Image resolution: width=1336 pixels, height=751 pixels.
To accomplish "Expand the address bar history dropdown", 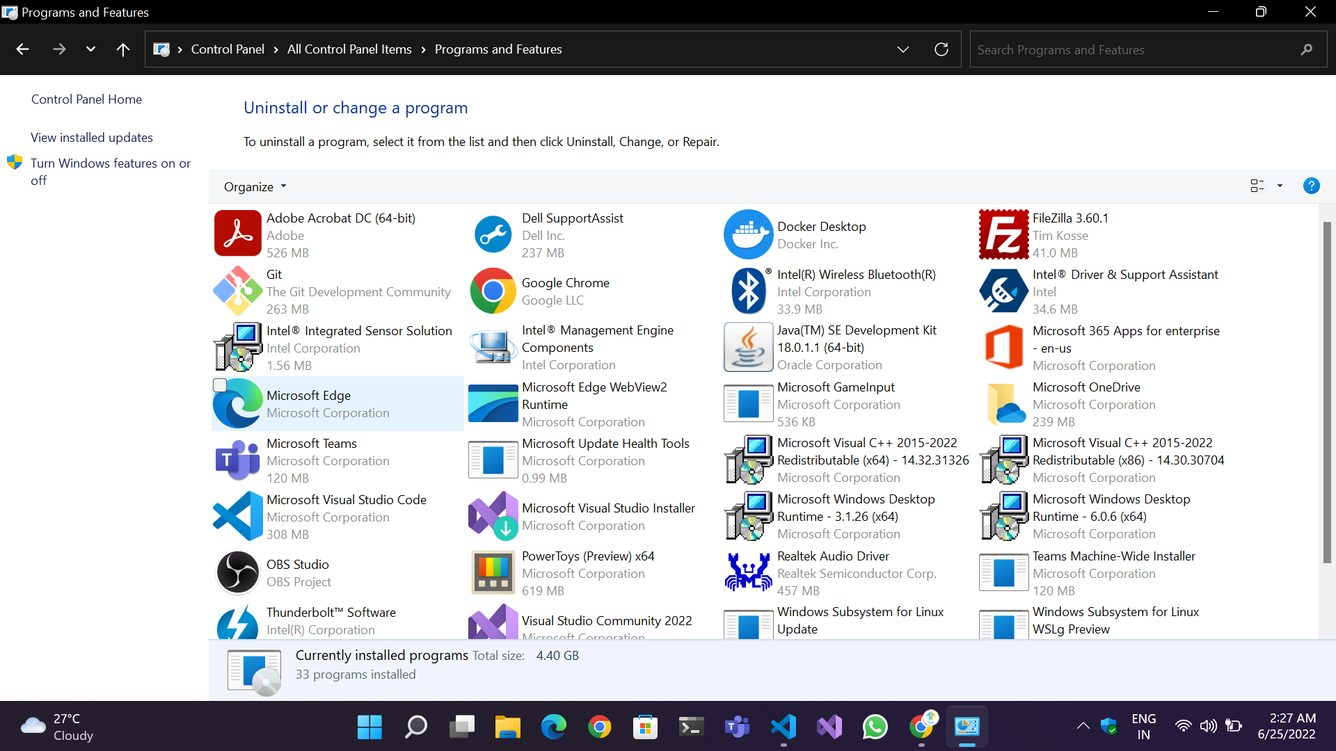I will (903, 49).
